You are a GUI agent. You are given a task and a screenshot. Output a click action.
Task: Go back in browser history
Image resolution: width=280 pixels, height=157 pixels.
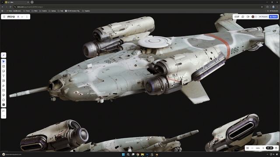pos(3,7)
